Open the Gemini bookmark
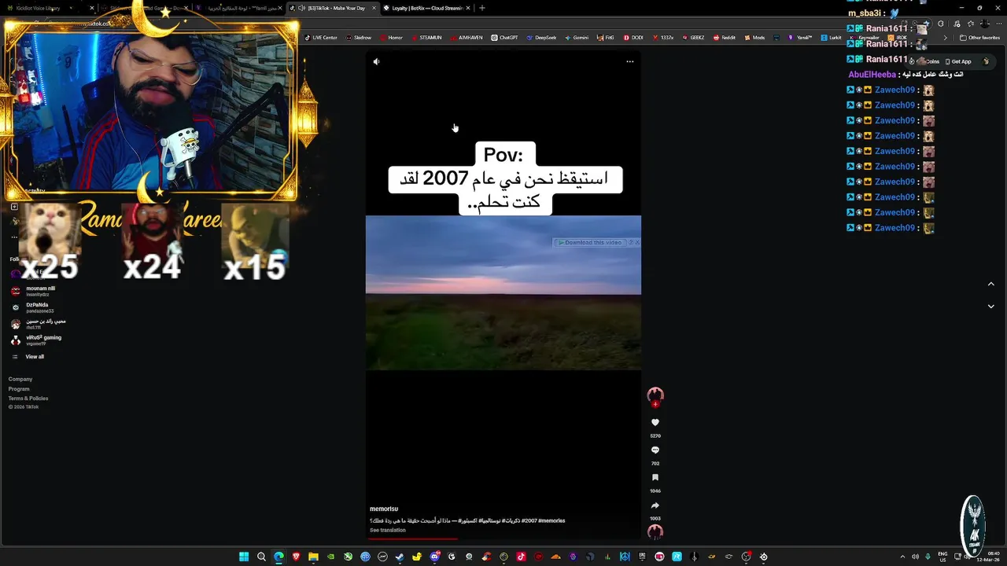1007x566 pixels. (x=577, y=37)
